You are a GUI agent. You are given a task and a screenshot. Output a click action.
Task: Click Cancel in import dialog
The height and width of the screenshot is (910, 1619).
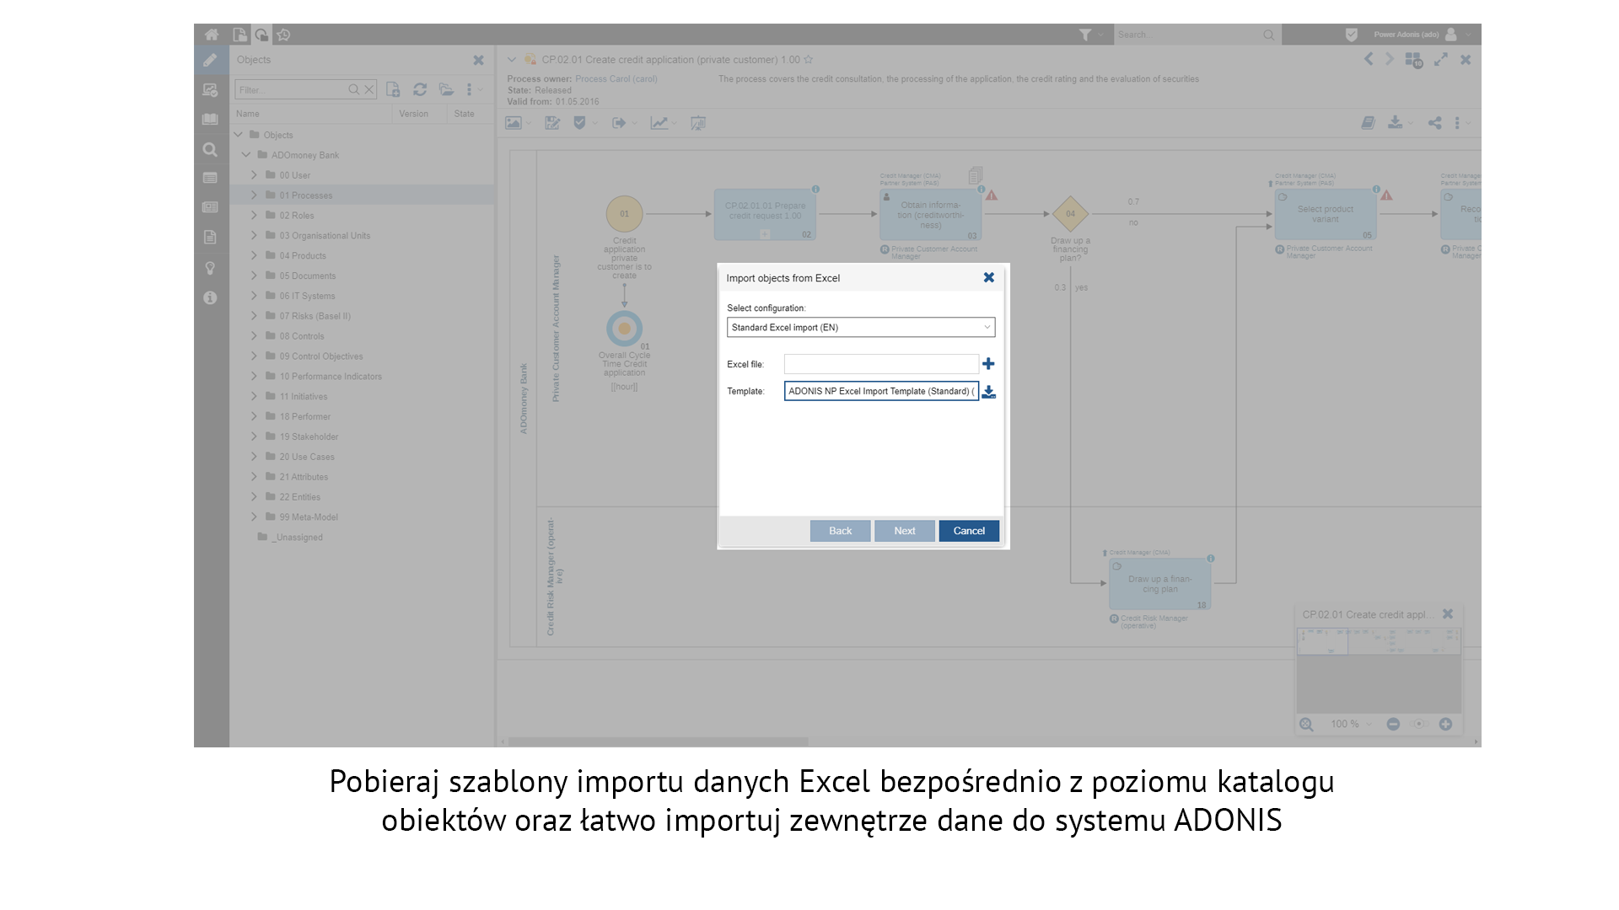click(x=969, y=531)
